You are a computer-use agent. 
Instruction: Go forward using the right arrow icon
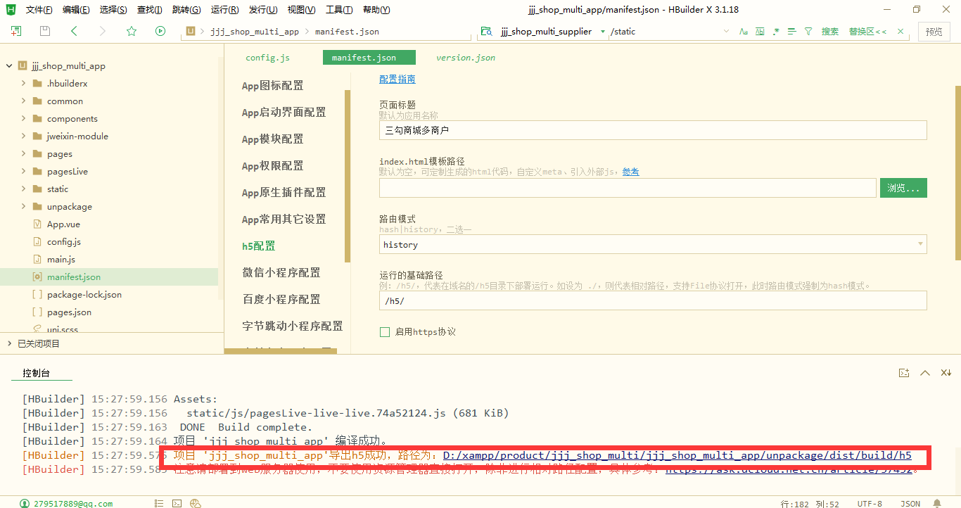103,31
